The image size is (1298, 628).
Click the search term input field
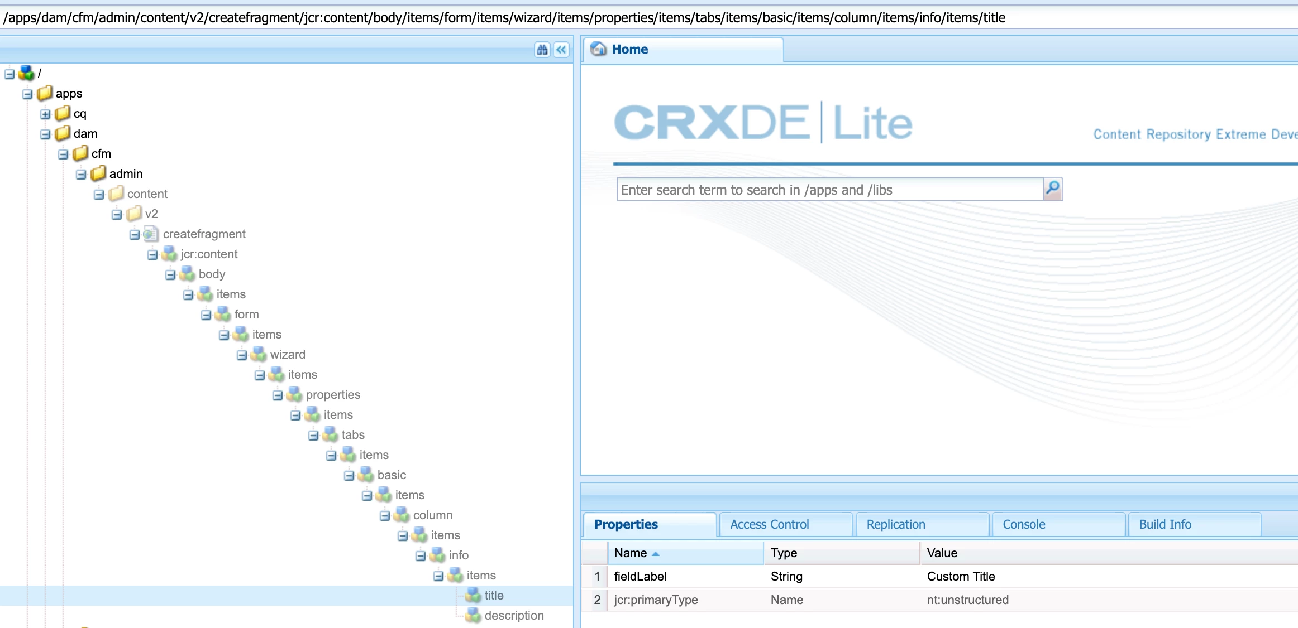click(829, 190)
